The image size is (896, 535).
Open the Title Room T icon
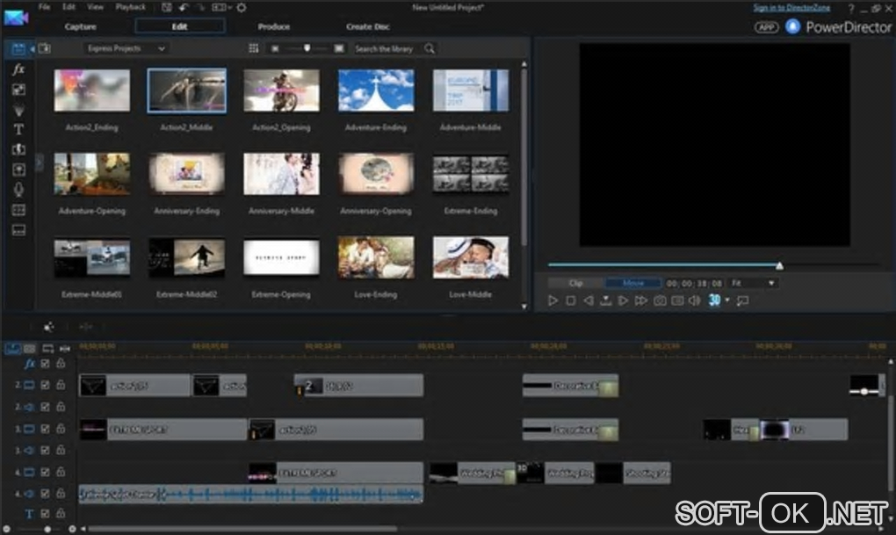[18, 129]
